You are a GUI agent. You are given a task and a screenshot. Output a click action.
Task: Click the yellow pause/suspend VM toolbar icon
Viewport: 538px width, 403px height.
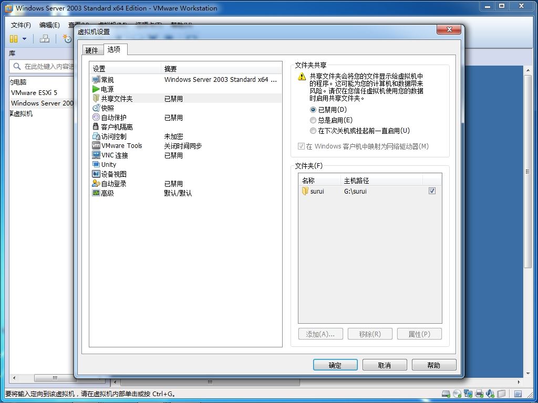[13, 39]
